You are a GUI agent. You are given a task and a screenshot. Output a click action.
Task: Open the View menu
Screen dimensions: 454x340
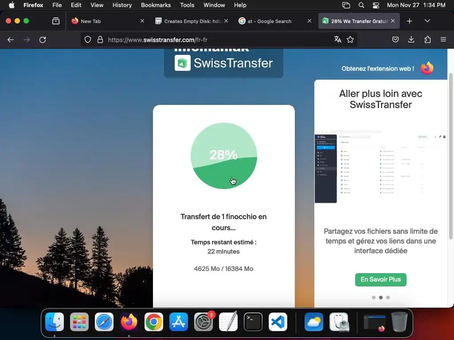(x=97, y=5)
